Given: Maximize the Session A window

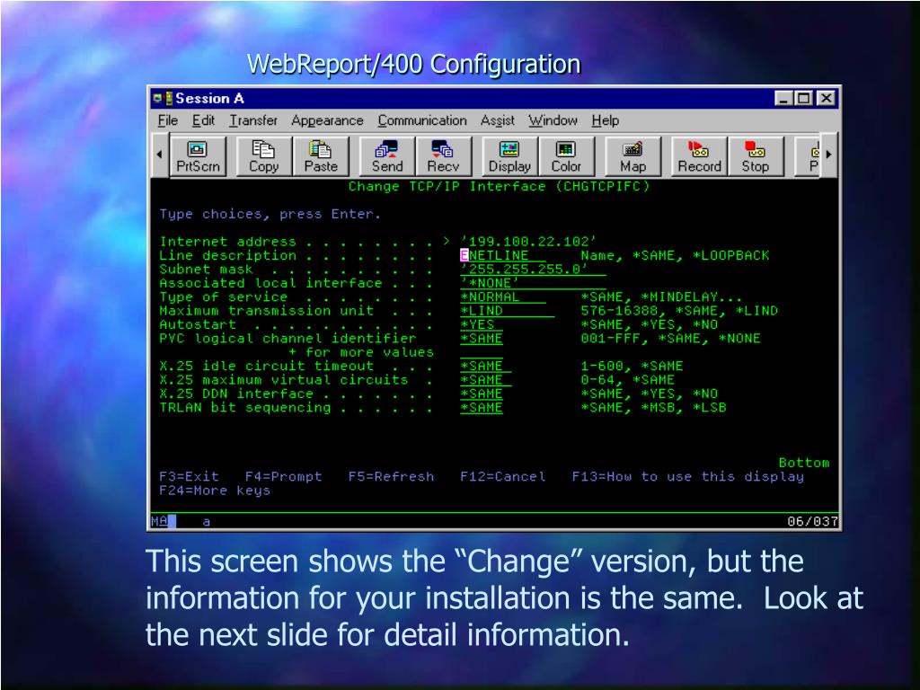Looking at the screenshot, I should click(804, 99).
